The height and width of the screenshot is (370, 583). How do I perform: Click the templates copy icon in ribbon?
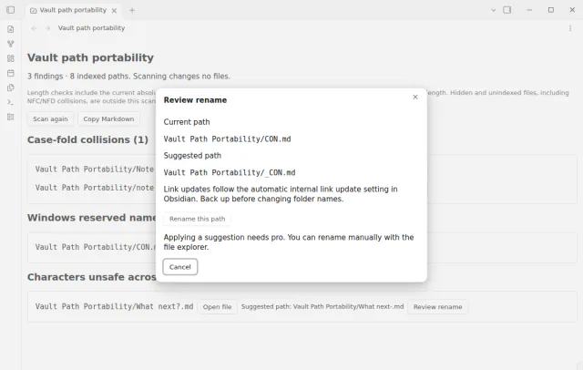(x=10, y=87)
